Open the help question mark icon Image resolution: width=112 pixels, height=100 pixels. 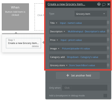[99, 4]
